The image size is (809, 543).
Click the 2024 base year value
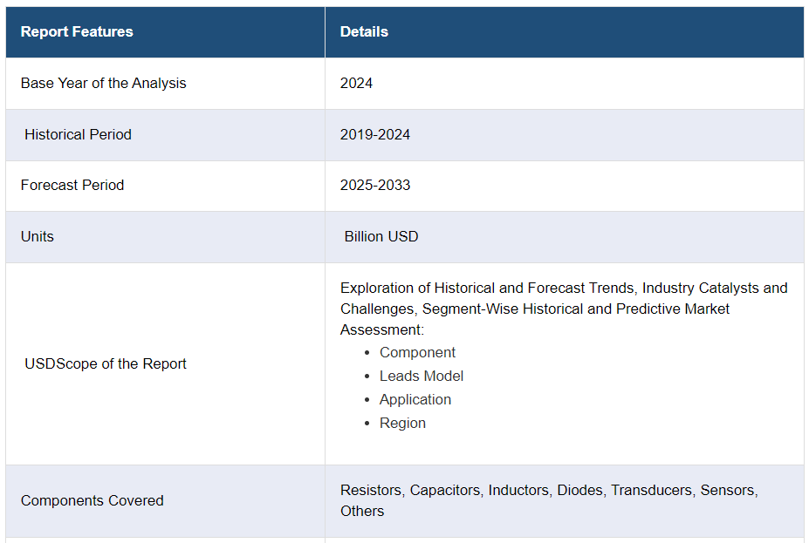pyautogui.click(x=356, y=84)
